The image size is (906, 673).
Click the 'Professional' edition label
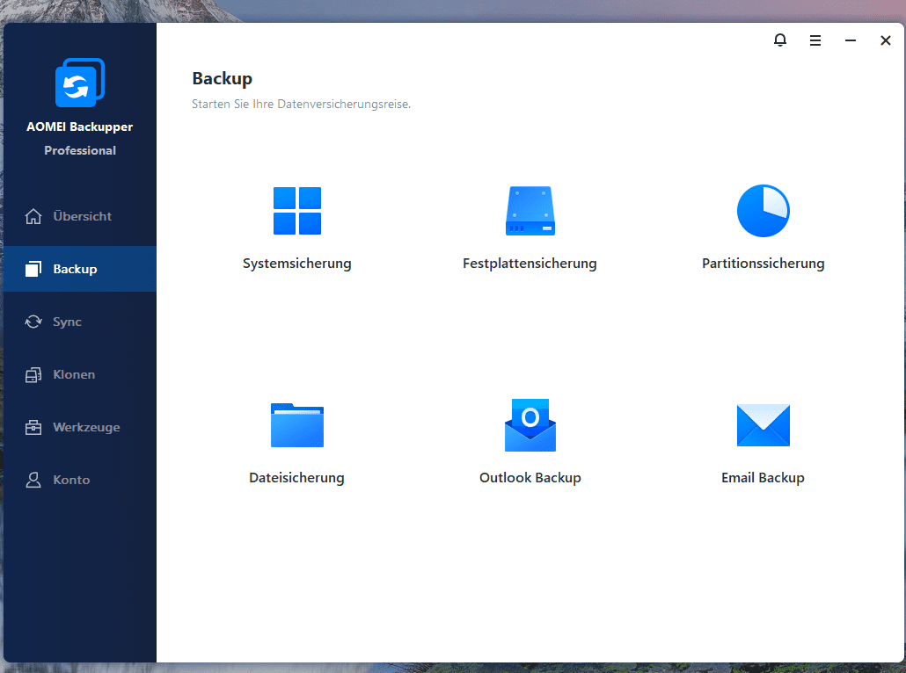click(x=80, y=150)
